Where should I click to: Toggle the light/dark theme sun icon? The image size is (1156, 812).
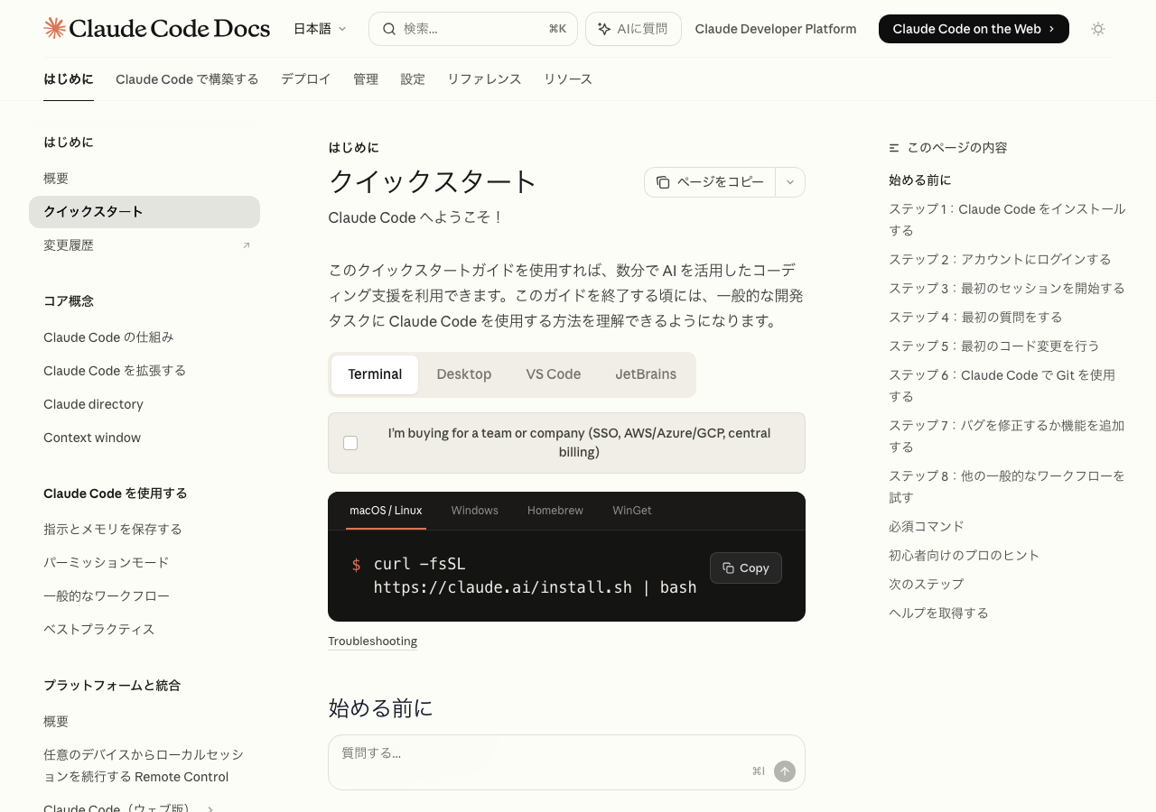point(1097,29)
